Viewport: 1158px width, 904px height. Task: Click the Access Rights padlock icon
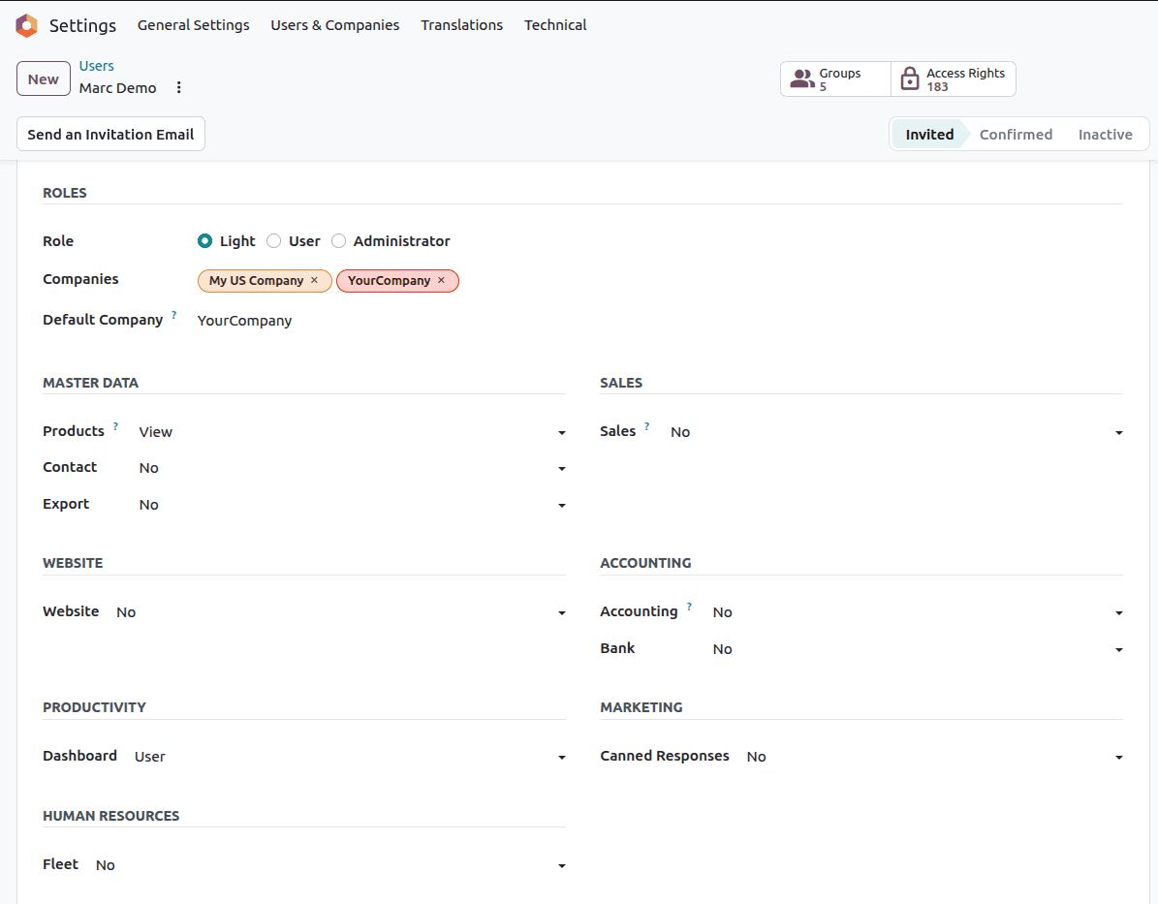point(910,79)
